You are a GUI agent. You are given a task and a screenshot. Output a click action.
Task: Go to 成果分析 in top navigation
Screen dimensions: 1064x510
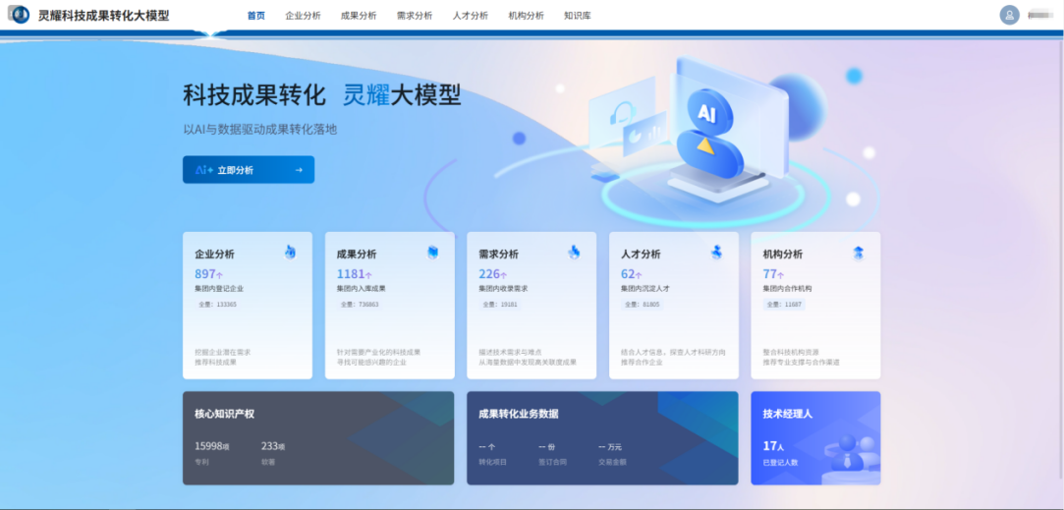coord(359,16)
